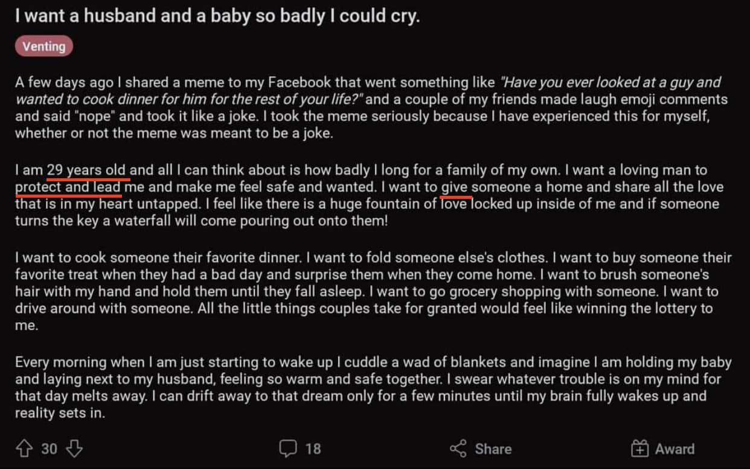Click the closing words "reality sets in"
This screenshot has height=469, width=750.
[60, 414]
